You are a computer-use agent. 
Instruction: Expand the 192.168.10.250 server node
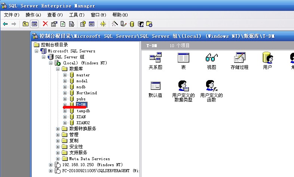51,165
